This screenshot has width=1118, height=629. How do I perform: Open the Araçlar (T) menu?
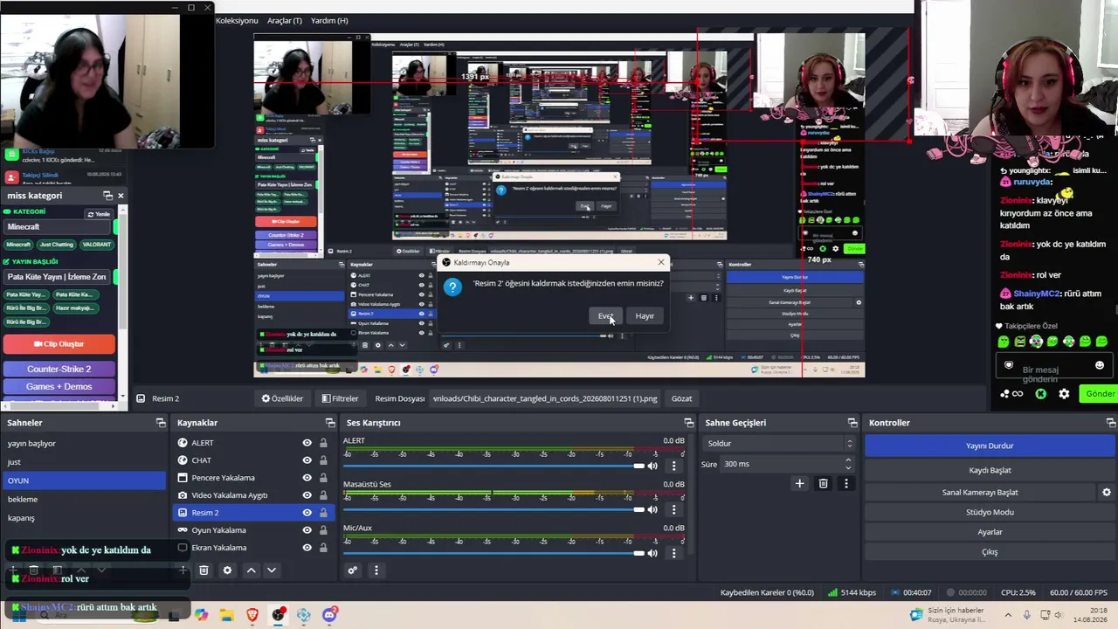[x=285, y=20]
